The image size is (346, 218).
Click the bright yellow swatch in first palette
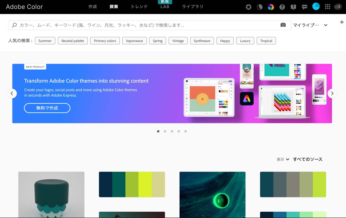(145, 185)
